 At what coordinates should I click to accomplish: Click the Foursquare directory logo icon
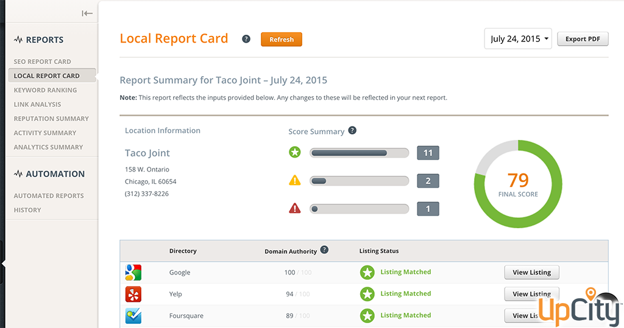pos(133,316)
